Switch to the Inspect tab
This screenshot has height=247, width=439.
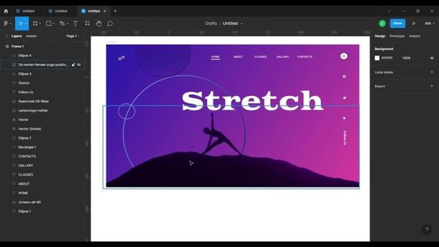click(414, 36)
